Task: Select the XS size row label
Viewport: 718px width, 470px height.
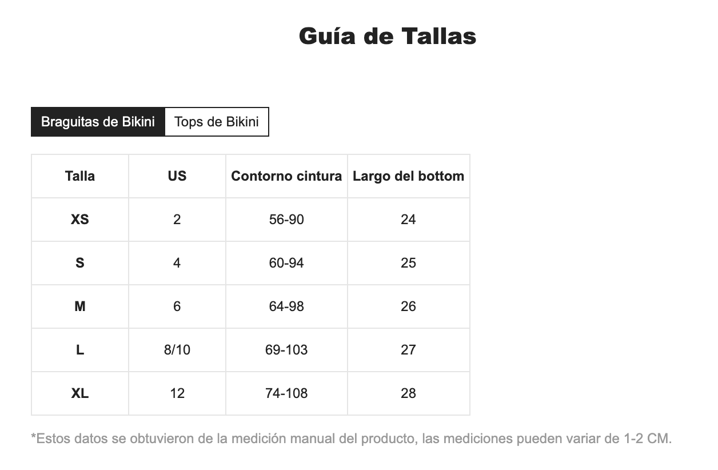Action: click(x=80, y=220)
